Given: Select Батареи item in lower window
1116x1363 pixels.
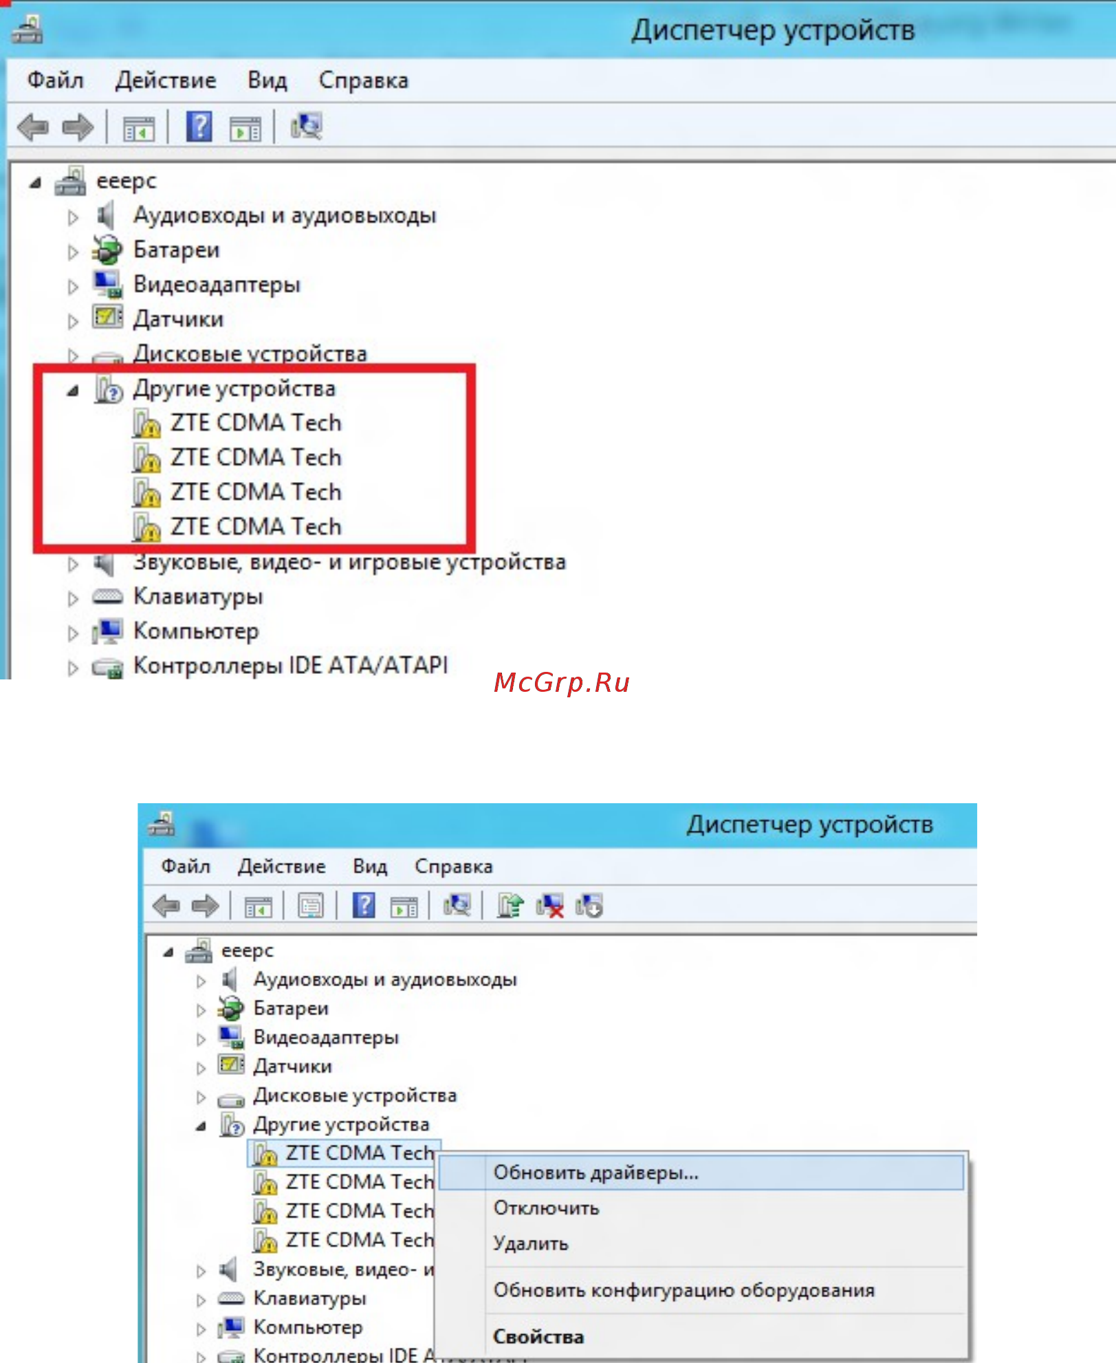Looking at the screenshot, I should click(x=291, y=1008).
